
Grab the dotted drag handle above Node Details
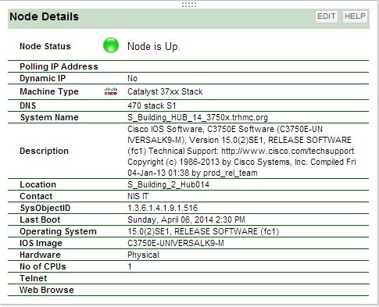(189, 5)
